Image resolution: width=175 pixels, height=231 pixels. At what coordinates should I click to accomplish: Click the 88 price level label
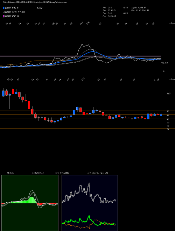click(168, 115)
